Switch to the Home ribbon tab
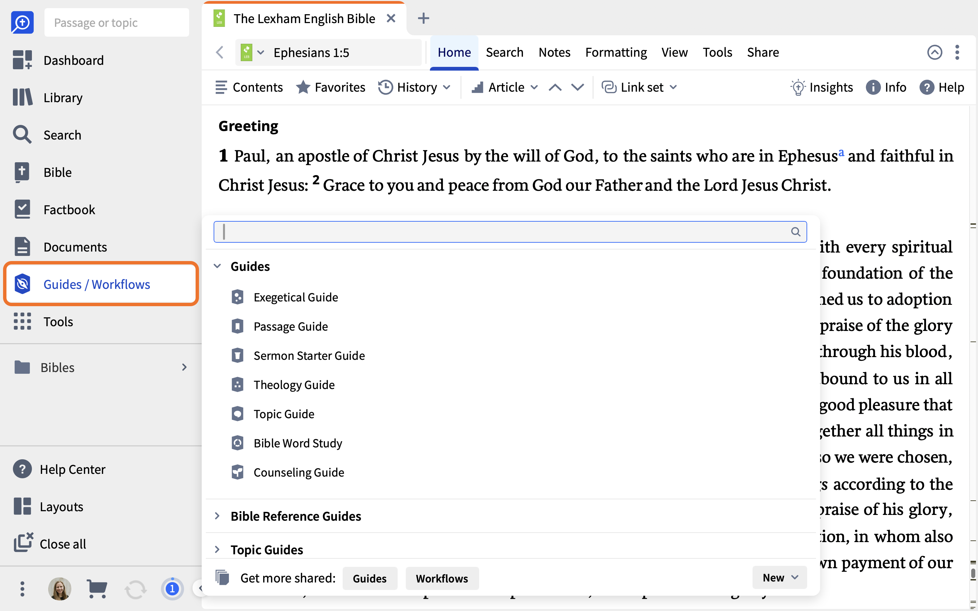This screenshot has width=978, height=611. (x=454, y=52)
